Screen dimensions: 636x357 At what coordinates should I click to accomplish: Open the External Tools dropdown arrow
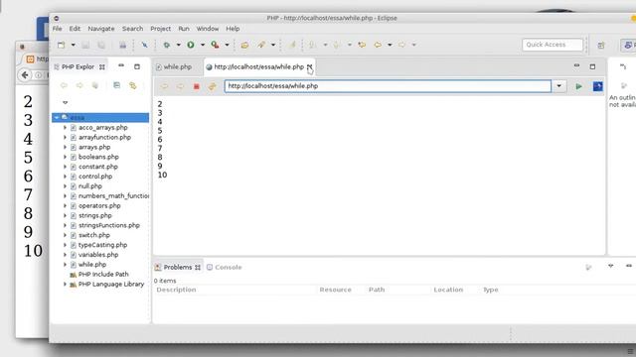tap(227, 45)
